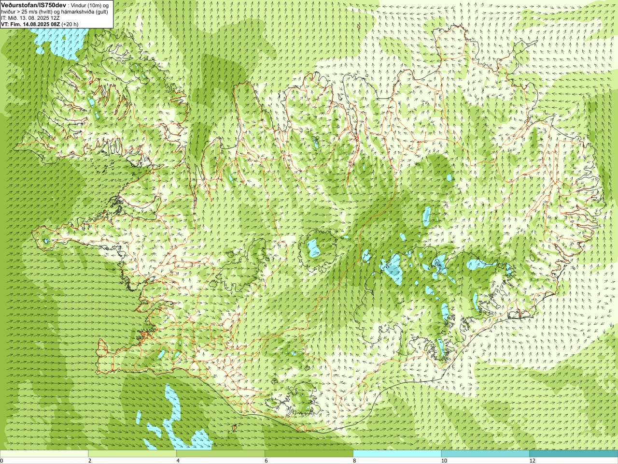Click the '6' label on the color scale
618x464 pixels.
tap(267, 461)
